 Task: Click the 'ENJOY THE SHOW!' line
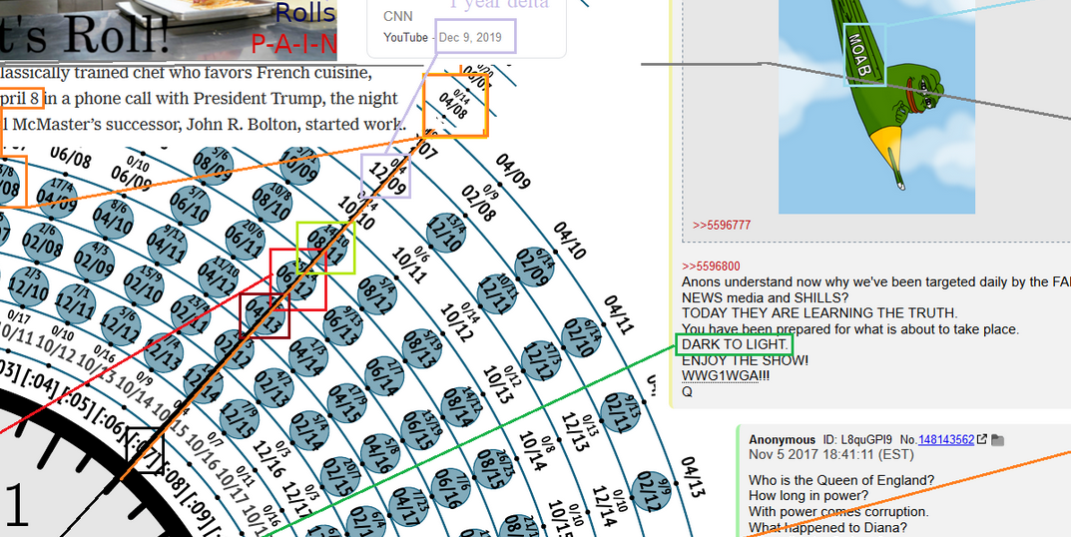[x=745, y=360]
